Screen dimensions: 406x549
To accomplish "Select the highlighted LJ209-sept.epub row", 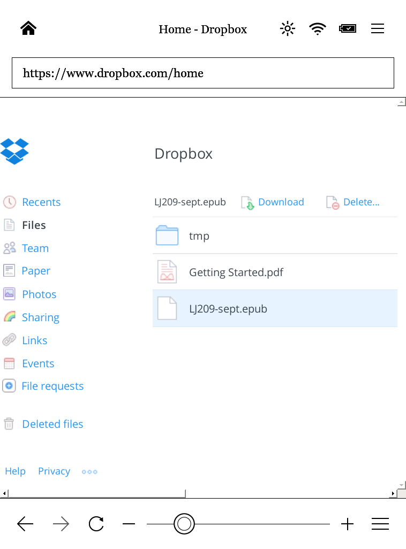I will coord(275,308).
